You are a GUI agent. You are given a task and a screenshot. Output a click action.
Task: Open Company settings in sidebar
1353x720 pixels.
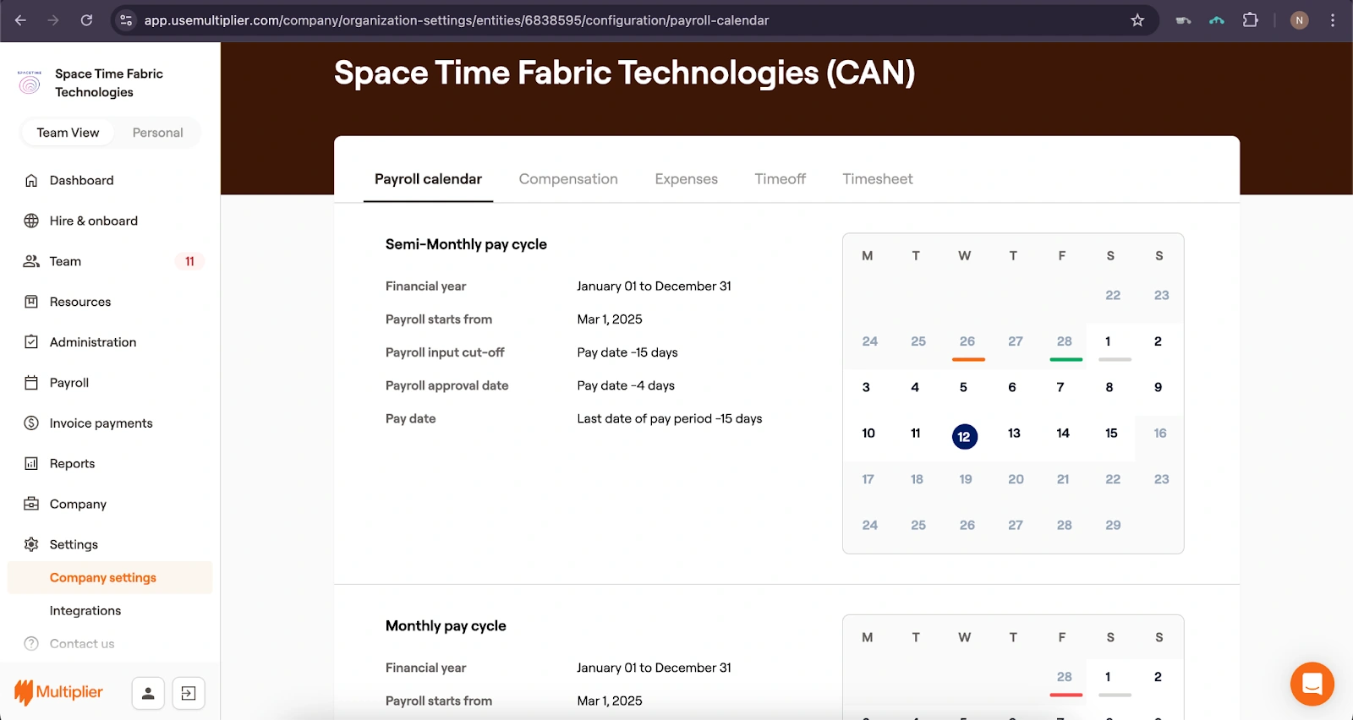click(x=110, y=578)
